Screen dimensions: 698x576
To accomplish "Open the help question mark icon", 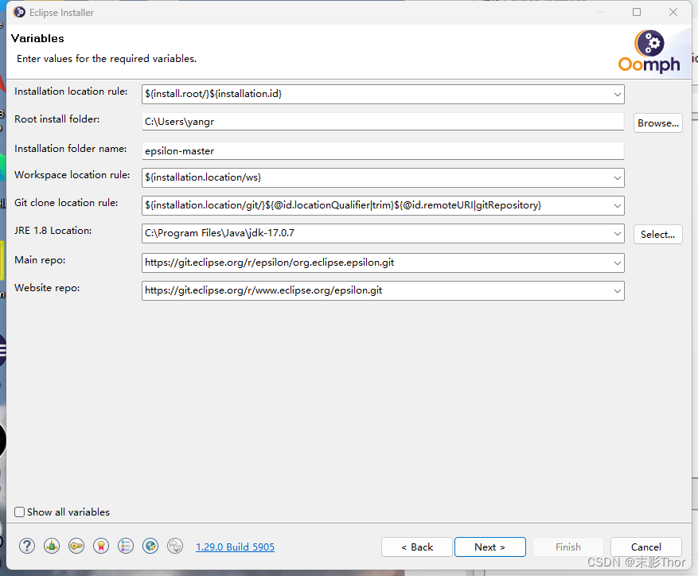I will tap(27, 546).
